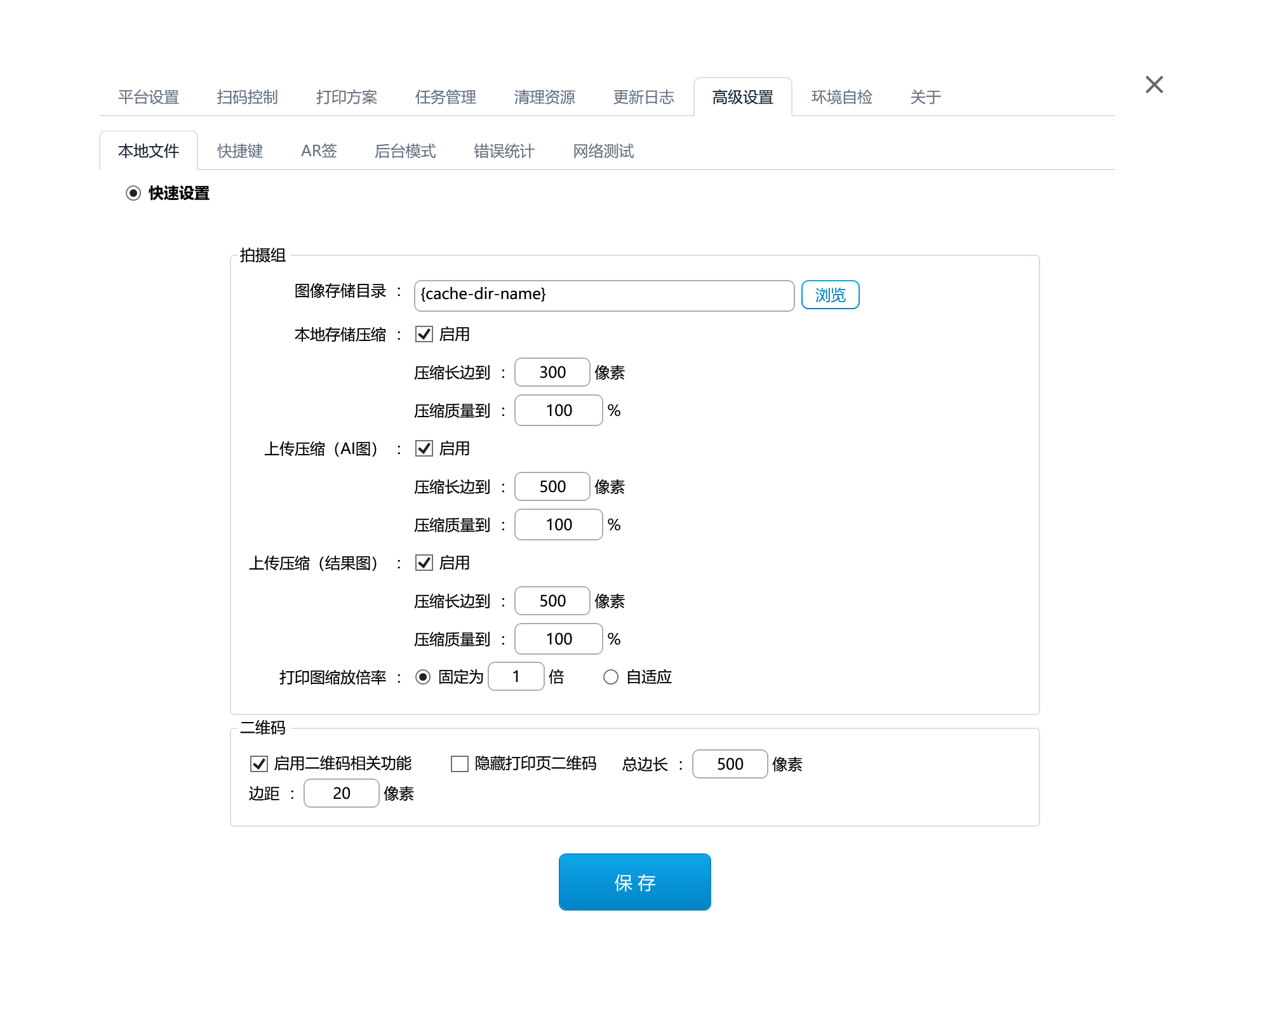This screenshot has height=1016, width=1270.
Task: Select the 自适应 radio button
Action: click(x=611, y=677)
